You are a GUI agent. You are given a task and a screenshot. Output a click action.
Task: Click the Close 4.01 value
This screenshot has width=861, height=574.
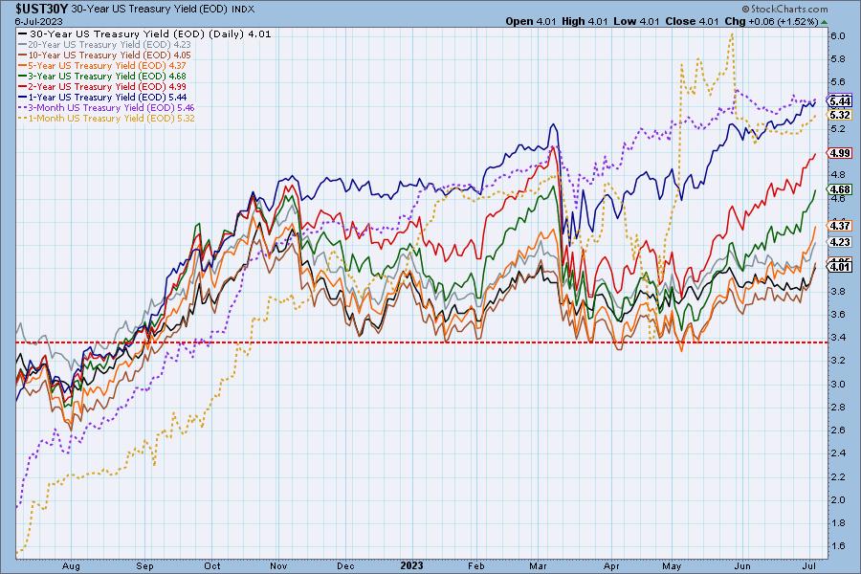tap(691, 21)
